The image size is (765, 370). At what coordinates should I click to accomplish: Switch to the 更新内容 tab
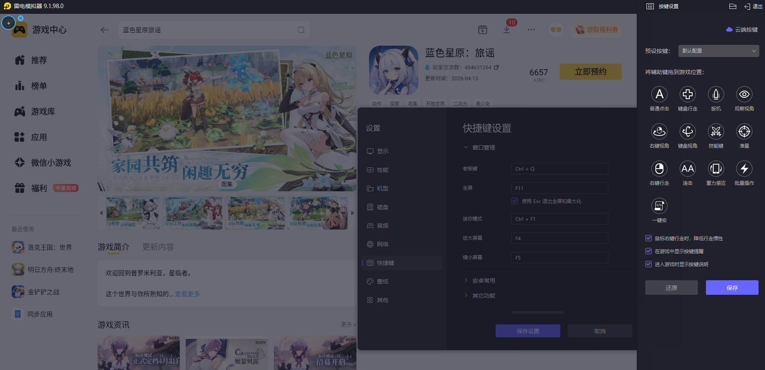[158, 247]
